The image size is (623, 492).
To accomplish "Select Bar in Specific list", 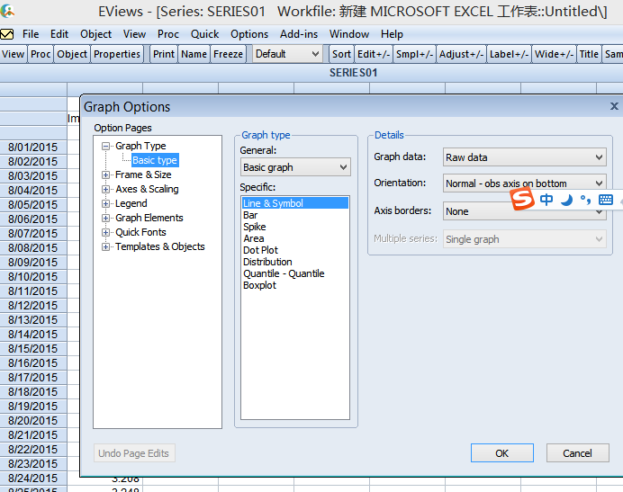I will (295, 215).
